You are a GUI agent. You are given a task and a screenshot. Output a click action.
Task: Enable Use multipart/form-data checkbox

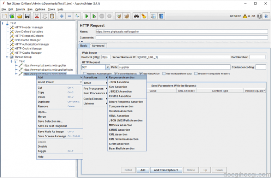164,74
